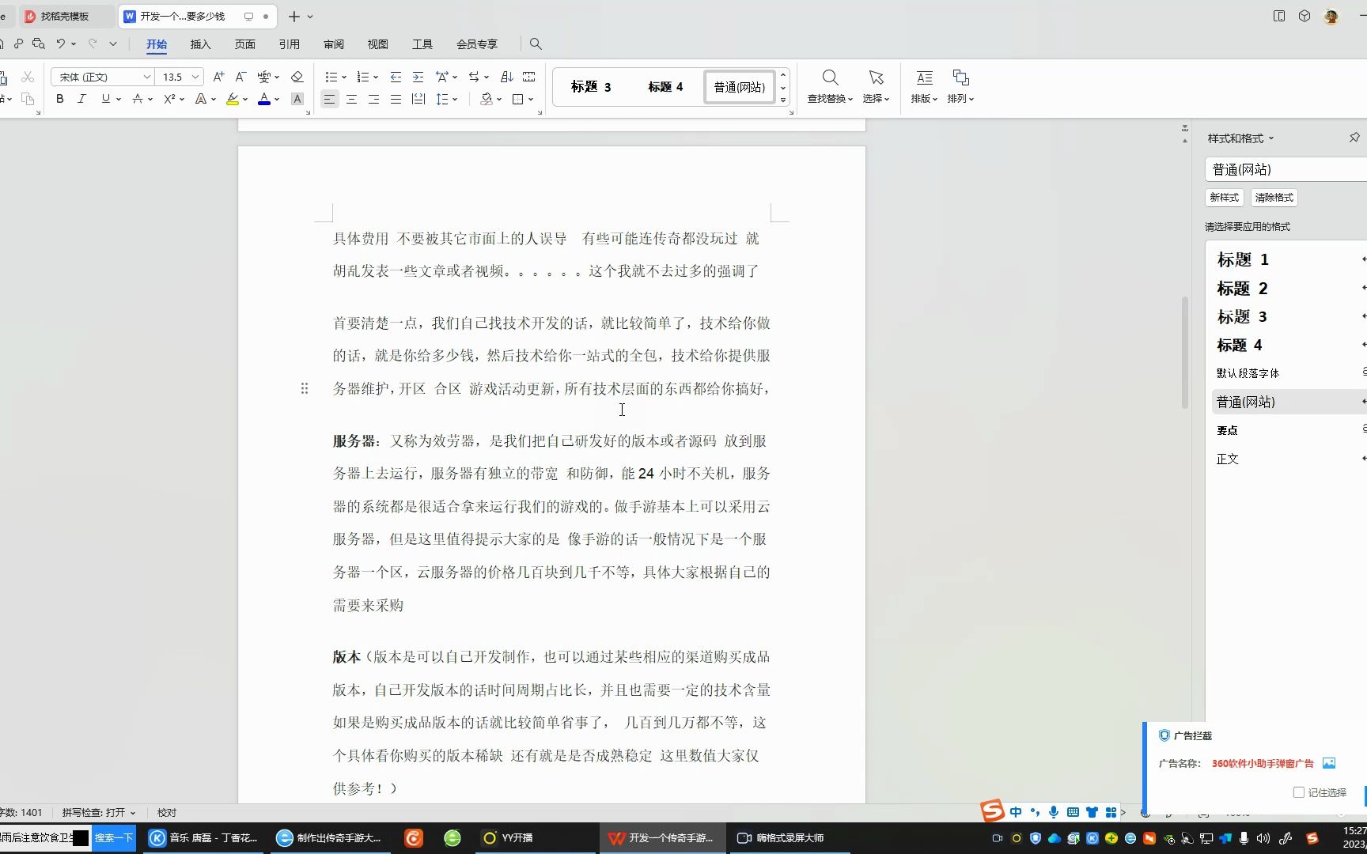Switch to 页面 tab
1367x854 pixels.
point(245,44)
